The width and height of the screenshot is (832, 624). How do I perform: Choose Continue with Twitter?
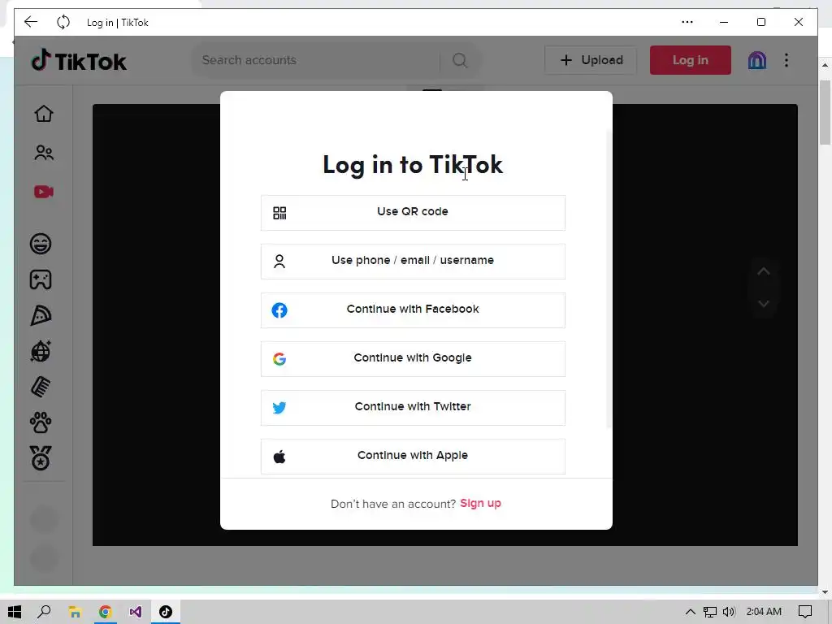coord(413,408)
